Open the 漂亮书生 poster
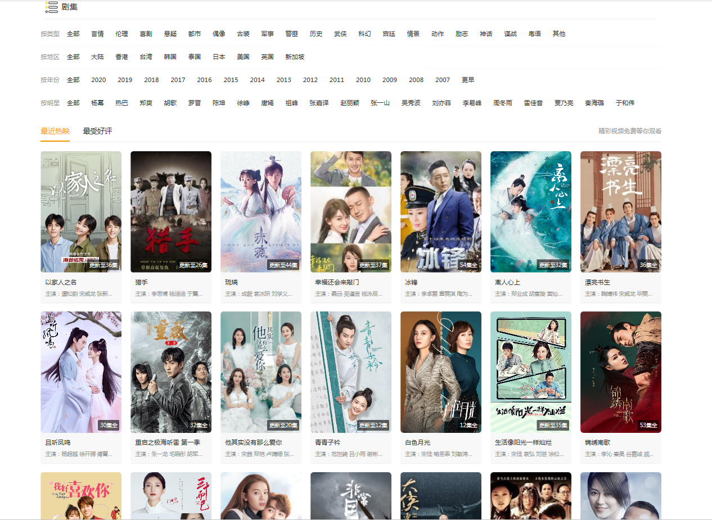Screen dimensions: 712x520 pos(621,212)
